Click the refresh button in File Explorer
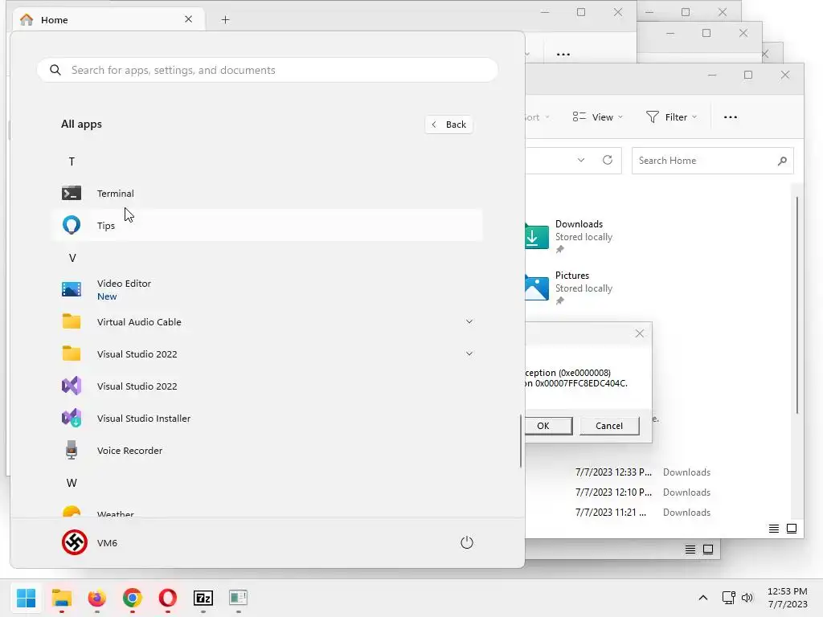Image resolution: width=823 pixels, height=617 pixels. [608, 160]
